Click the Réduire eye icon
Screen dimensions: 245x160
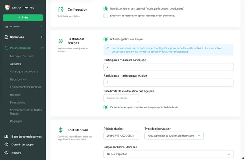[x=7, y=153]
